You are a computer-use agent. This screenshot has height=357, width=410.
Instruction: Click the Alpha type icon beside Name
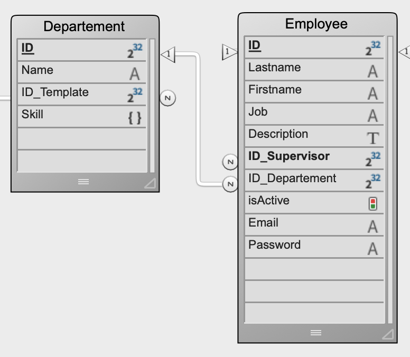135,73
